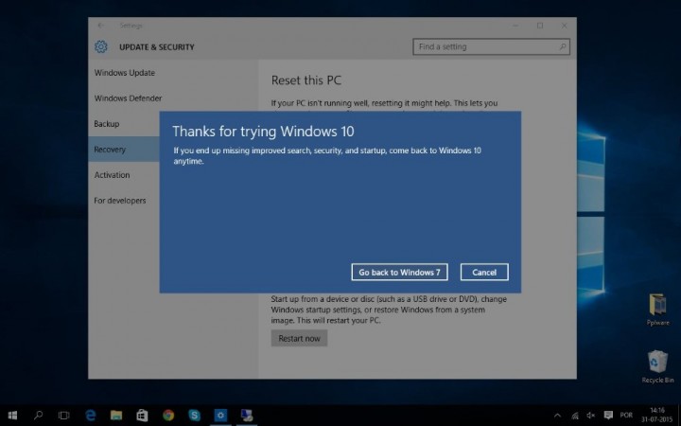
Task: Select the Pplware desktop folder
Action: point(657,310)
